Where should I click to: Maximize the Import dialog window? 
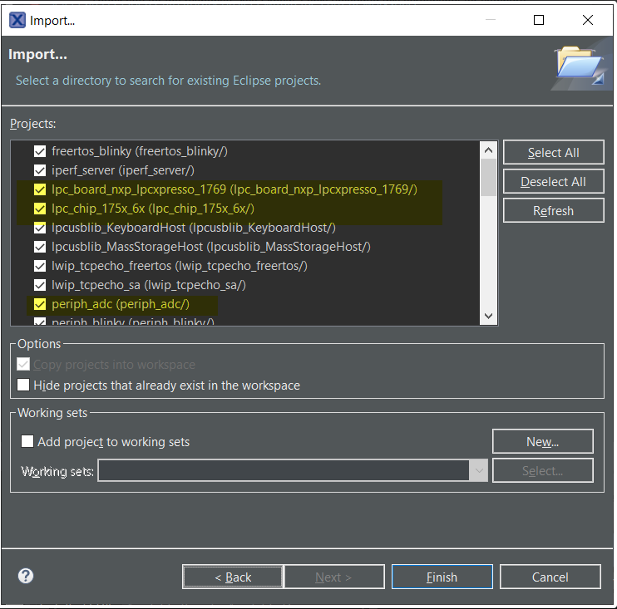click(x=539, y=20)
